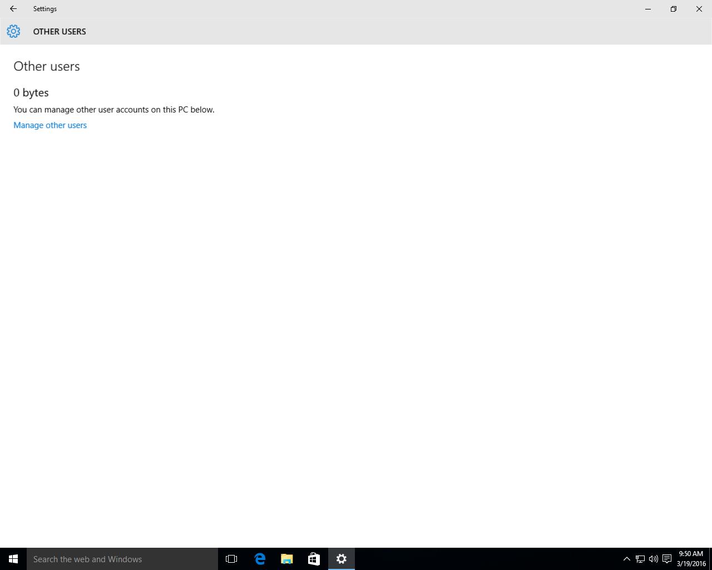Click the 'Other users' page heading
The height and width of the screenshot is (570, 712).
47,66
